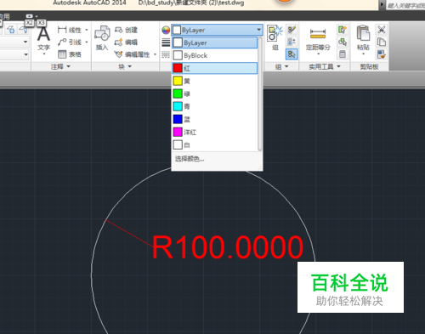
Task: Select the Text (文字) tool icon
Action: pyautogui.click(x=43, y=35)
